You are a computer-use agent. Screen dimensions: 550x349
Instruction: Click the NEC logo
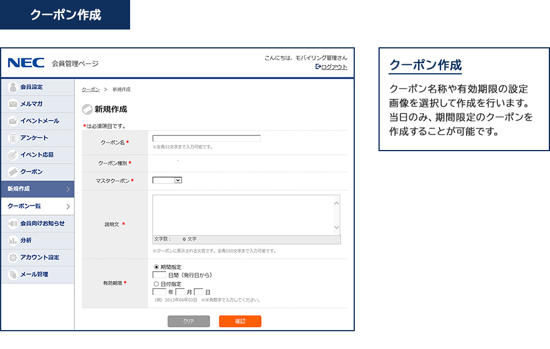coord(26,63)
